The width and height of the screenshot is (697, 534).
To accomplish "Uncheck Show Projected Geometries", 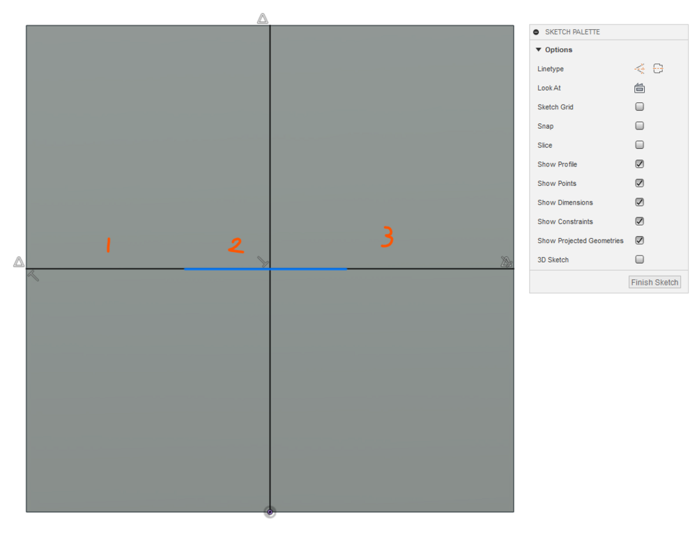I will [639, 240].
